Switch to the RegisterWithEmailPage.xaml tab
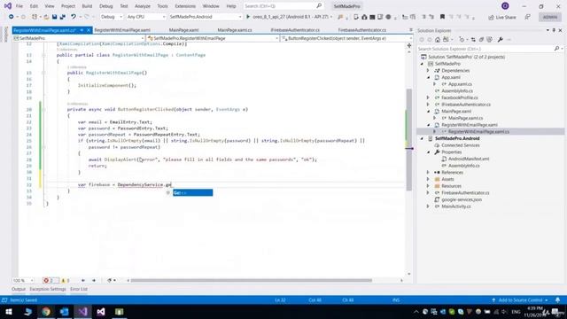Image resolution: width=567 pixels, height=319 pixels. pos(122,30)
